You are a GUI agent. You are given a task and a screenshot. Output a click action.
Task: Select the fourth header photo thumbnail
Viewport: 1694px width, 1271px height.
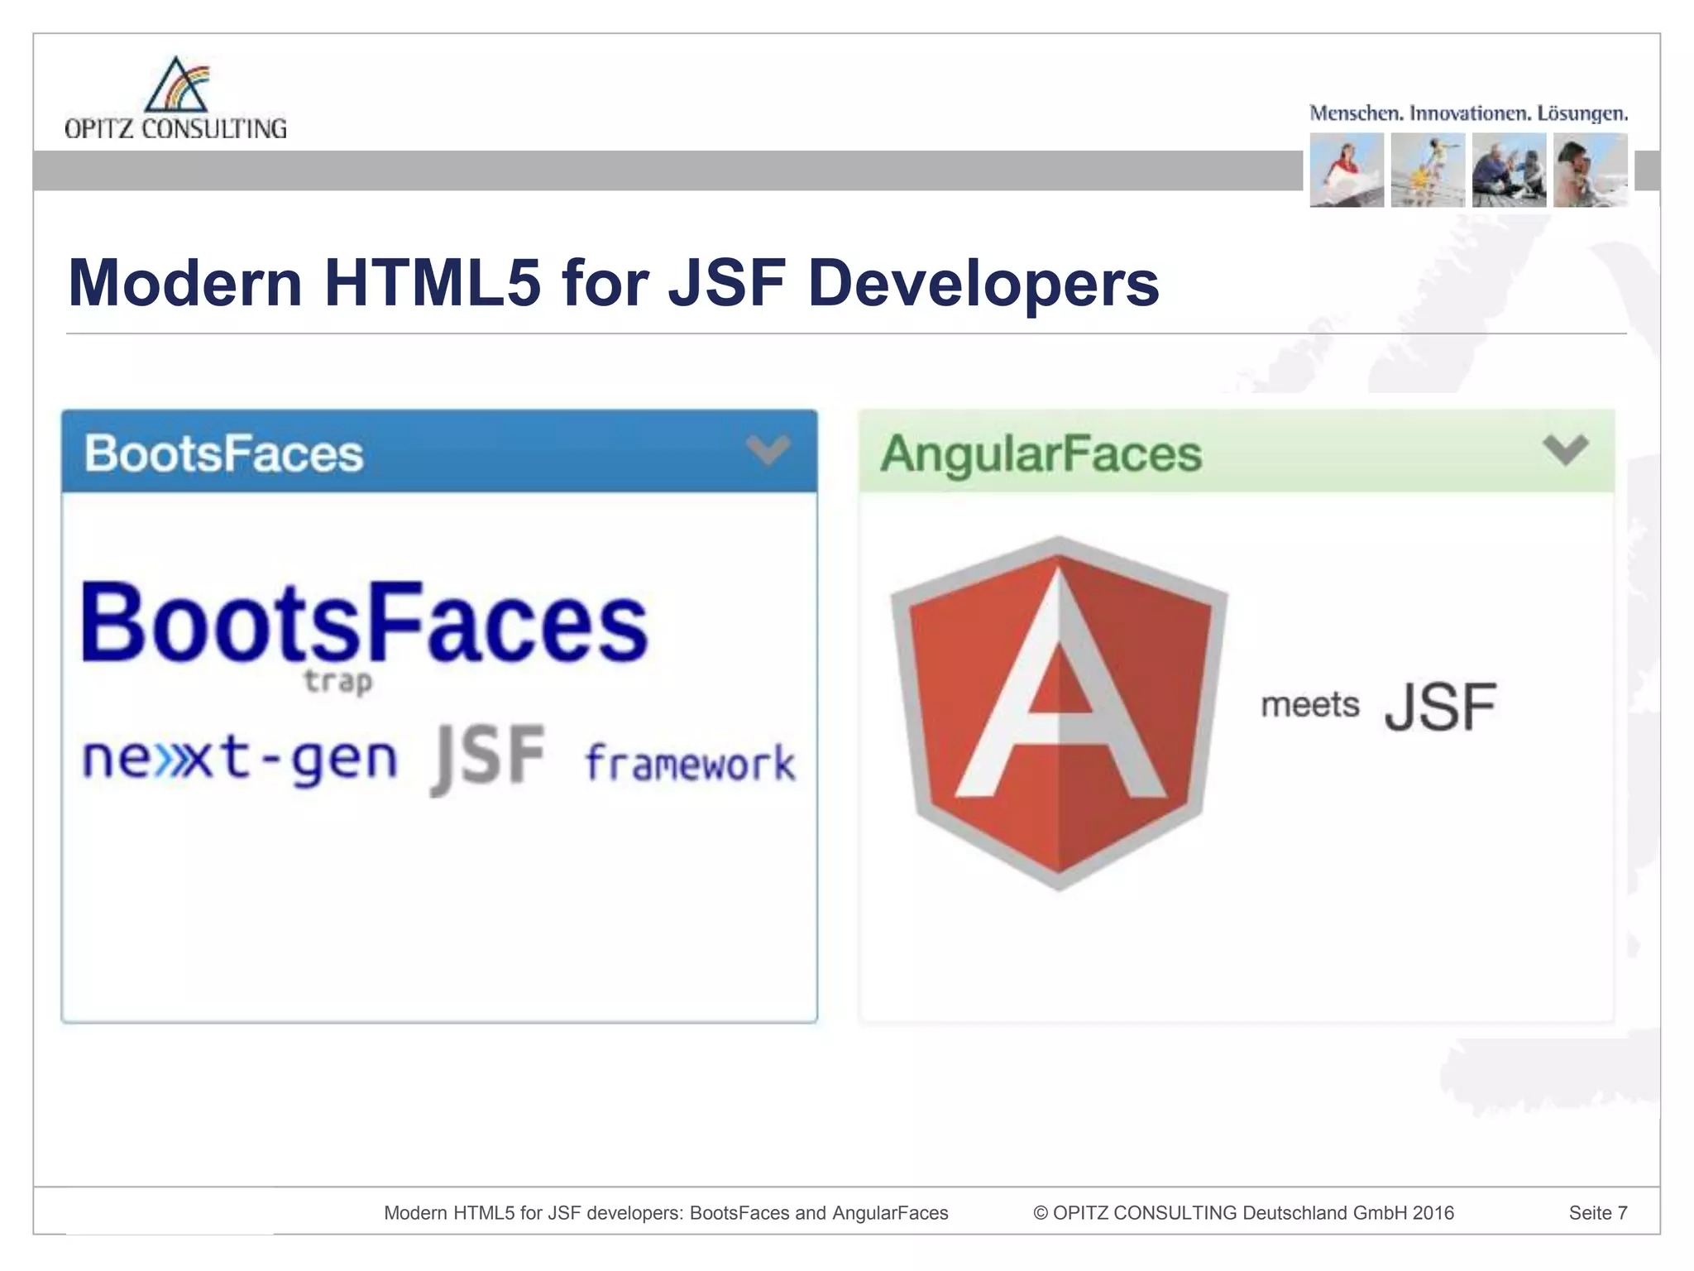[1590, 170]
